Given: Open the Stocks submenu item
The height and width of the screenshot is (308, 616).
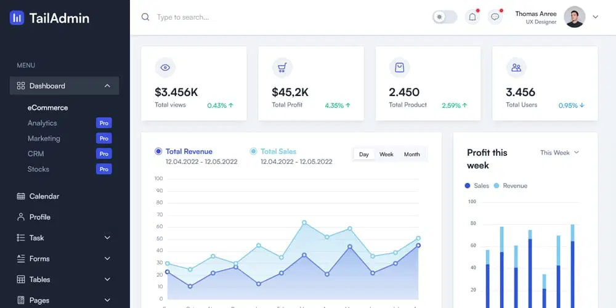Looking at the screenshot, I should [38, 169].
